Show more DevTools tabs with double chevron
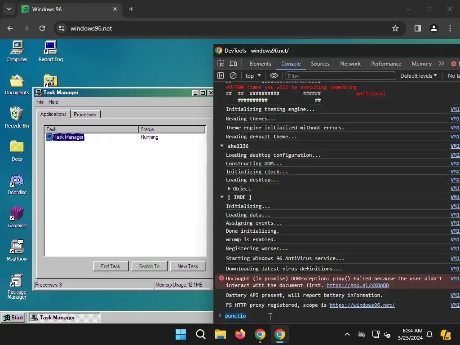The height and width of the screenshot is (345, 460). [441, 64]
